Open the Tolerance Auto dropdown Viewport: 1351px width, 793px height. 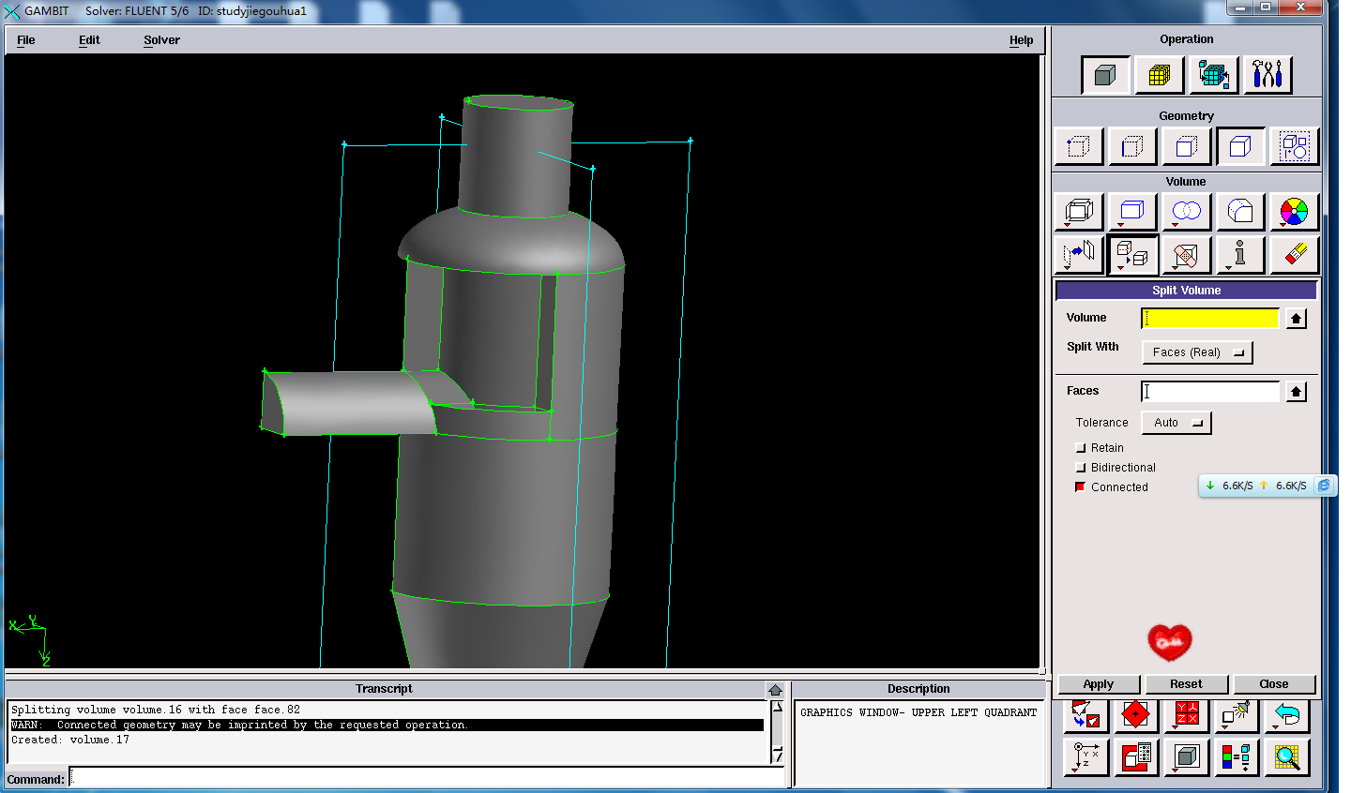click(x=1176, y=423)
